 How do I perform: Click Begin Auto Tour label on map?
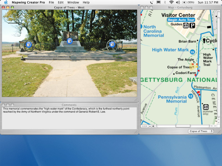pyautogui.click(x=181, y=20)
